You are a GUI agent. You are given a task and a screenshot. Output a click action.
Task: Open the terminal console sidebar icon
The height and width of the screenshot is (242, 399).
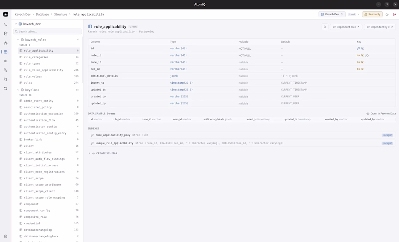tap(5, 24)
